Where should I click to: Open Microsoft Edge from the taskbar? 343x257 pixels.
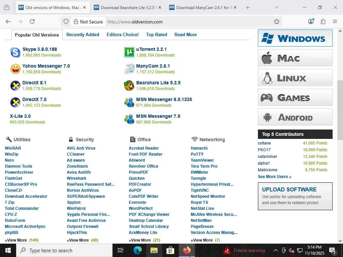[137, 250]
